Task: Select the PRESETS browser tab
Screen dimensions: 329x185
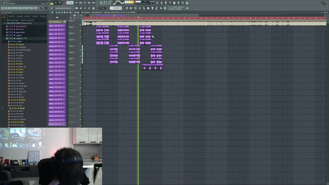Action: coord(27,16)
